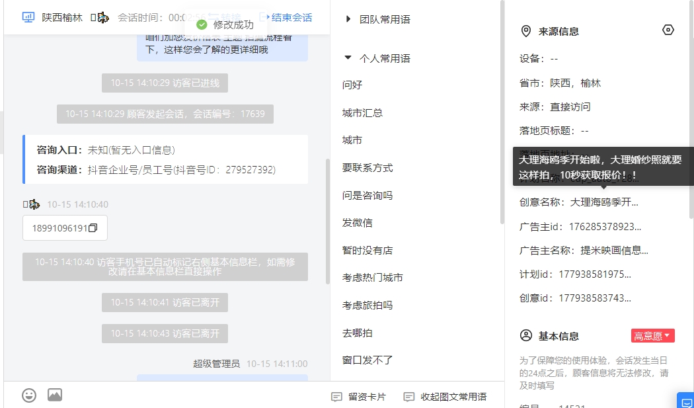Expand the 团队常用语 section
The width and height of the screenshot is (694, 408).
[348, 19]
